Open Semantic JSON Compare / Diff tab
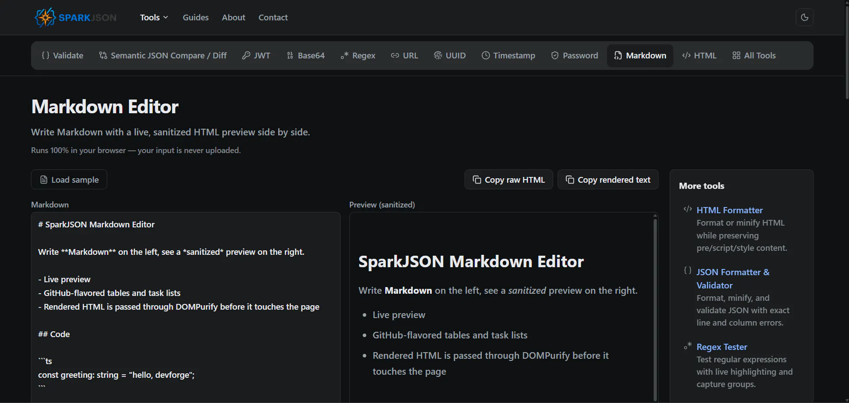 point(163,55)
